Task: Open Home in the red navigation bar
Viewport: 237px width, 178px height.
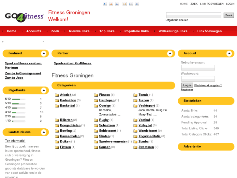Action: pyautogui.click(x=11, y=31)
